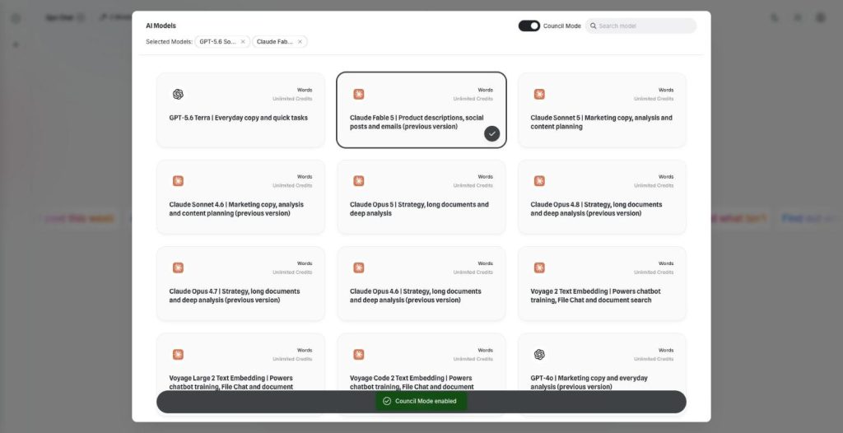This screenshot has width=843, height=433.
Task: Click the OpenAI logo on GPT-4o card
Action: 539,355
